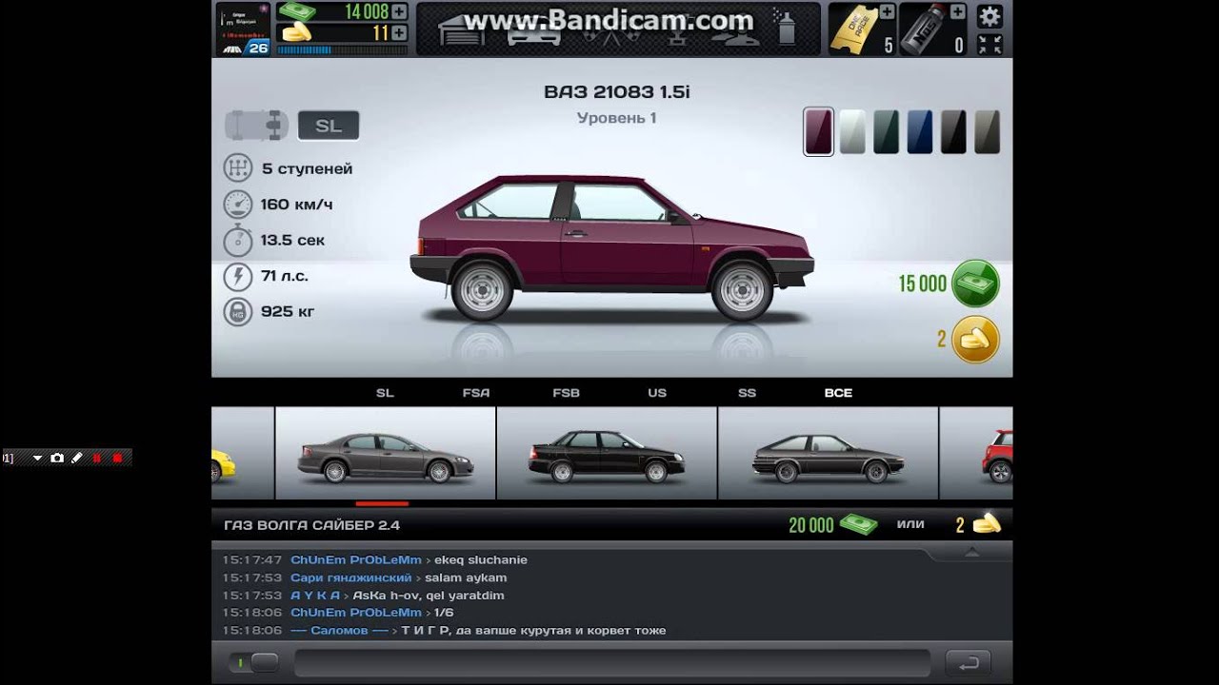This screenshot has height=685, width=1219.
Task: Toggle the chat on/off switch
Action: pos(252,662)
